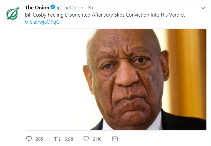Click The Onion's green onion avatar
Image resolution: width=211 pixels, height=146 pixels.
click(x=13, y=13)
